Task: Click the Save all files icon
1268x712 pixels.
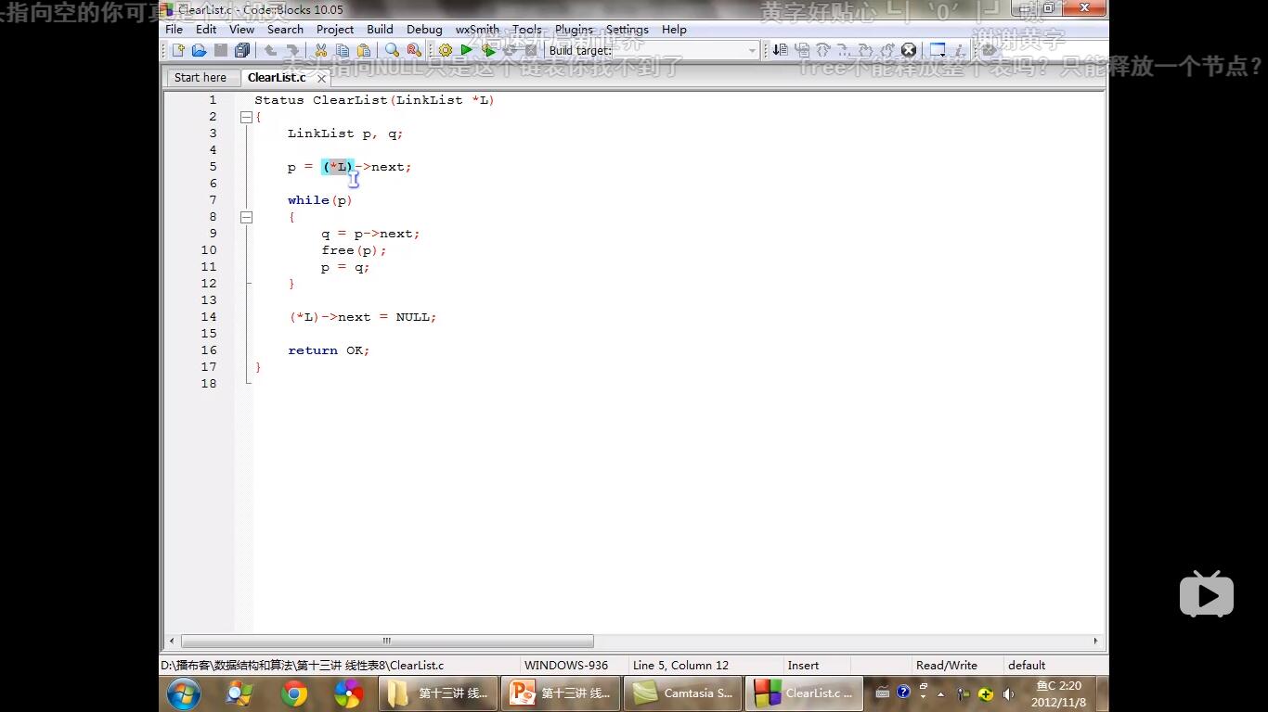Action: [x=242, y=50]
